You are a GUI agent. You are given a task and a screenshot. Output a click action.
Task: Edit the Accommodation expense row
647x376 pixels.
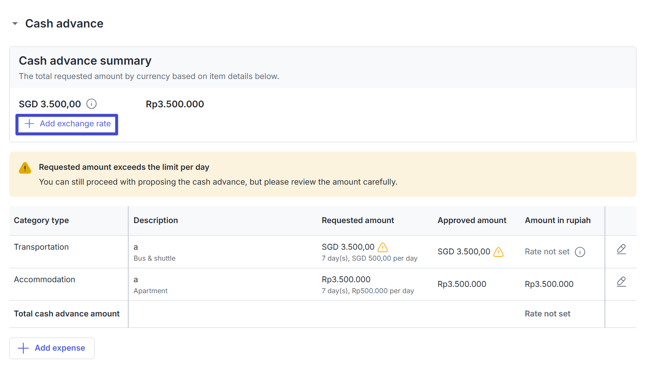pyautogui.click(x=621, y=282)
